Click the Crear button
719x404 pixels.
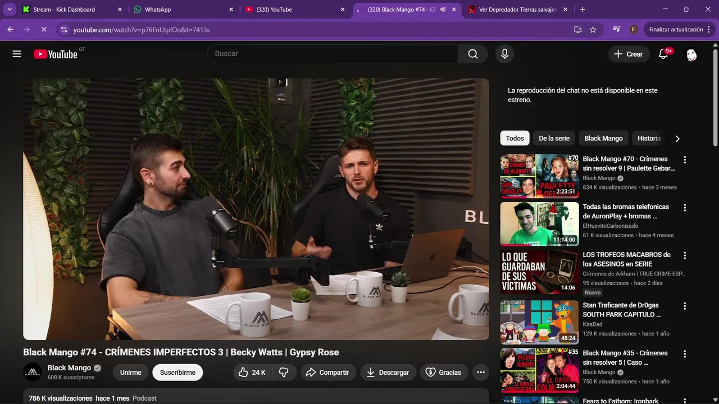coord(629,54)
